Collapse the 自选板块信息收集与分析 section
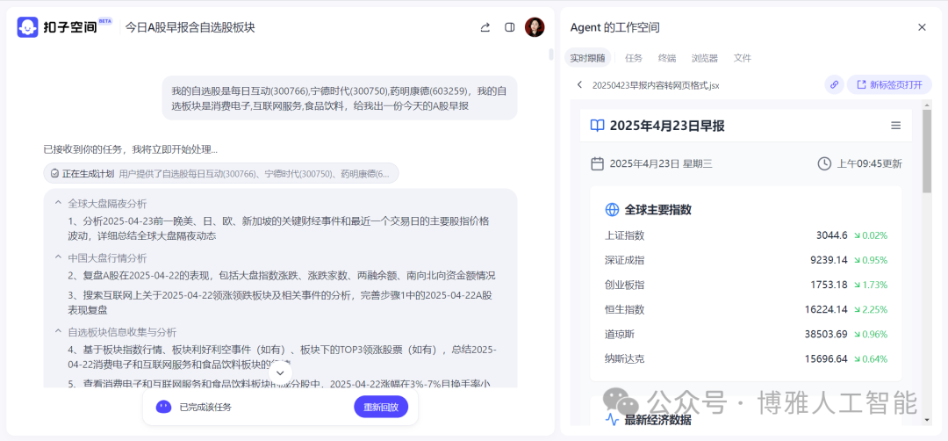Screen dimensions: 948x441 pos(59,332)
